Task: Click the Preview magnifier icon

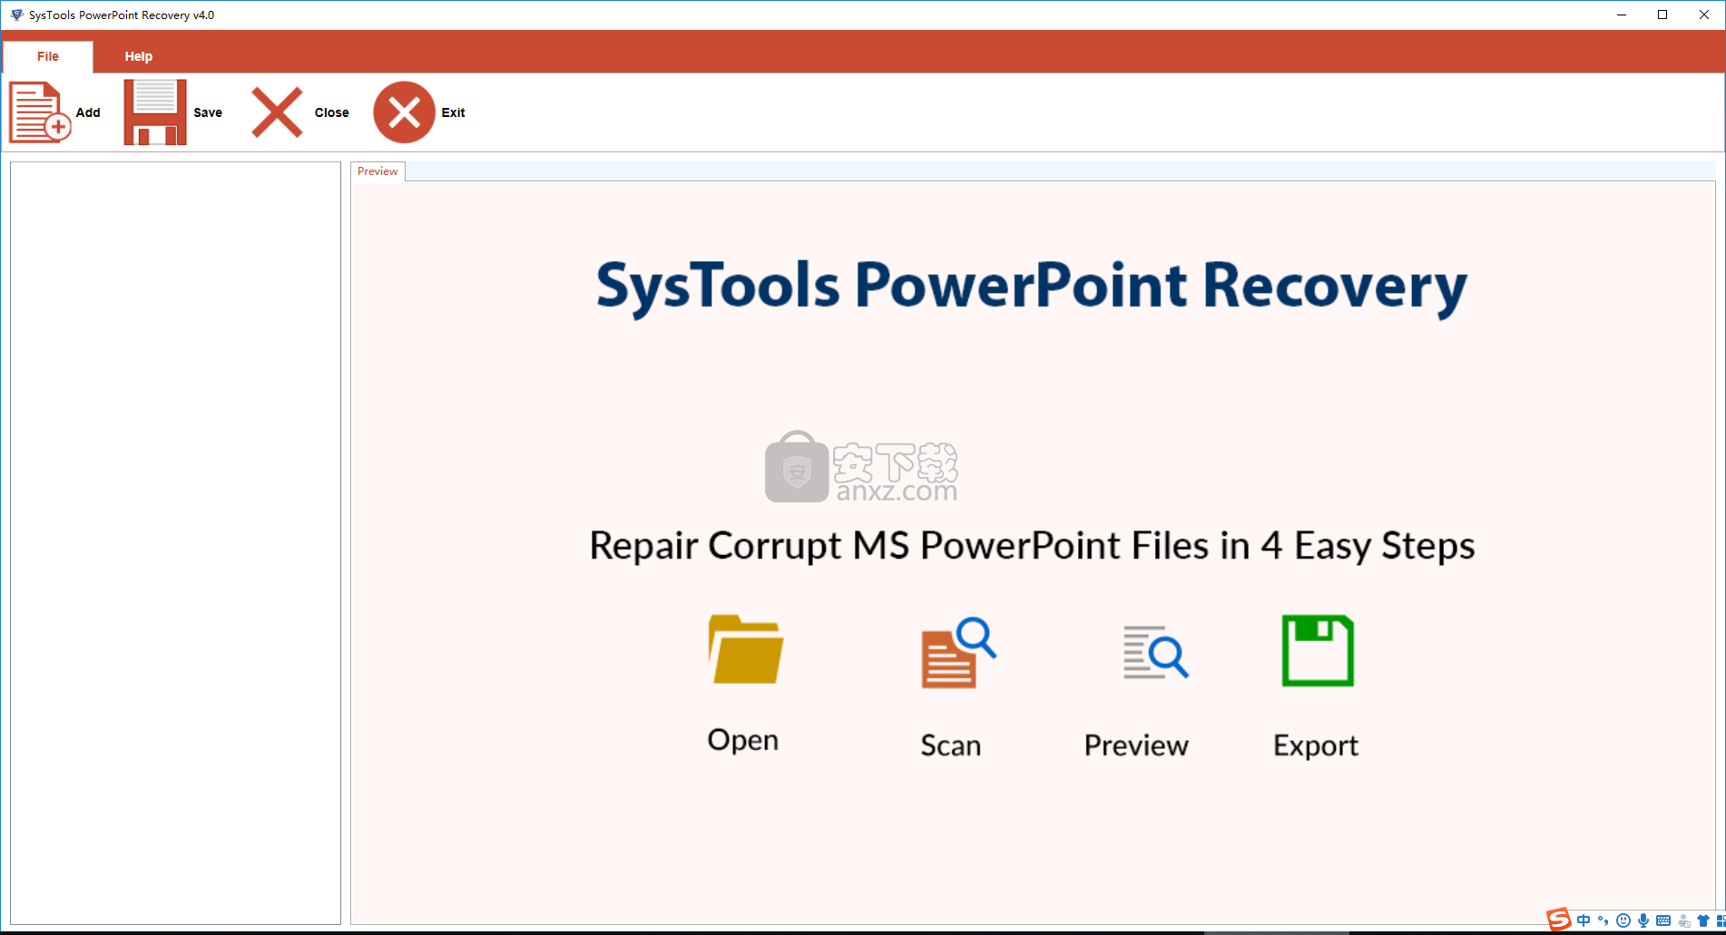Action: (x=1155, y=652)
